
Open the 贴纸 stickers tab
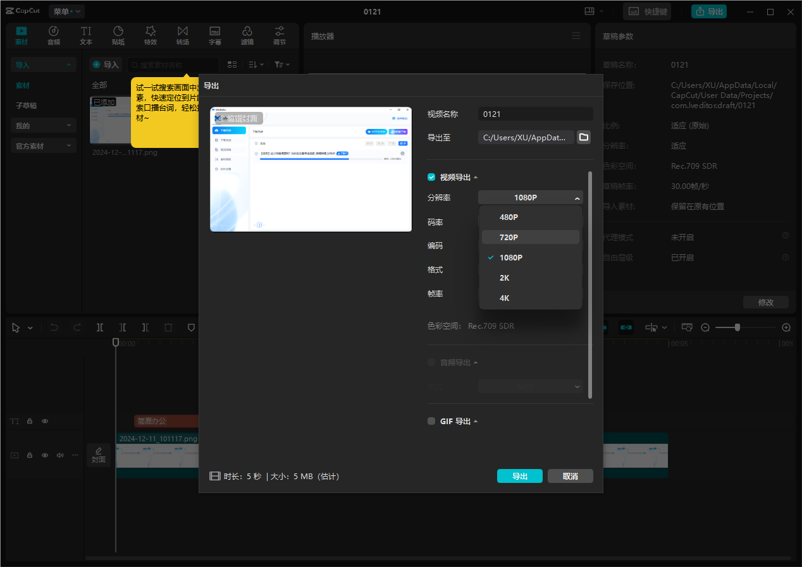point(118,35)
